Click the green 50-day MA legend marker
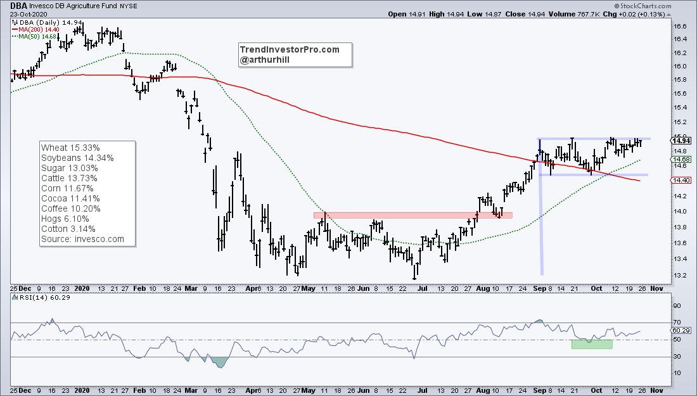This screenshot has width=697, height=396. click(15, 36)
